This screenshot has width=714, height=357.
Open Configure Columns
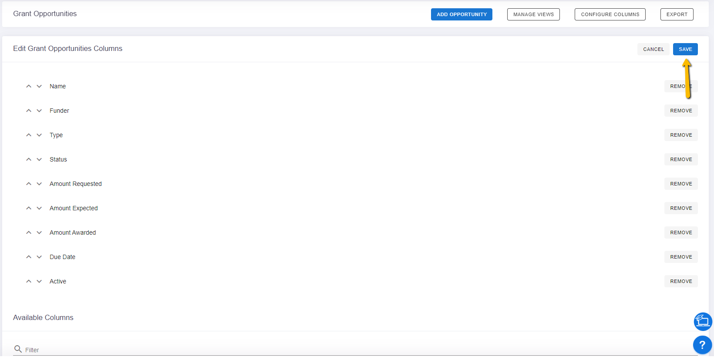610,14
